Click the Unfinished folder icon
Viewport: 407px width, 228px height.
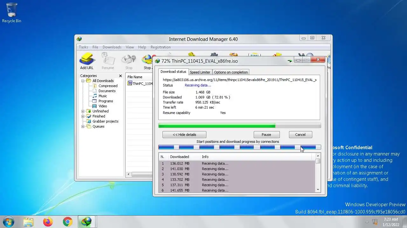pos(89,111)
